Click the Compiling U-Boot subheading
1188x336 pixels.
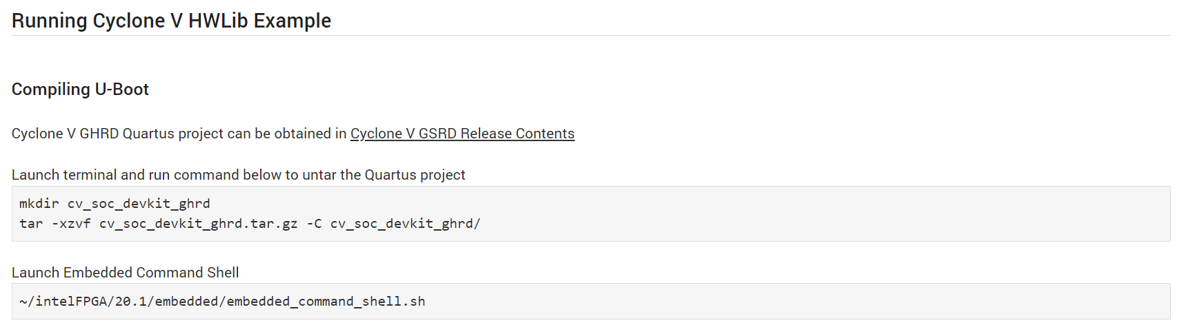point(80,90)
